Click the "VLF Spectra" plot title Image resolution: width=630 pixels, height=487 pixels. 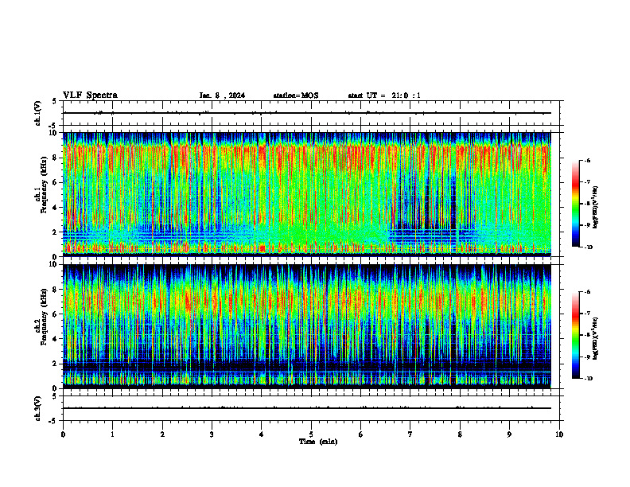pyautogui.click(x=90, y=95)
